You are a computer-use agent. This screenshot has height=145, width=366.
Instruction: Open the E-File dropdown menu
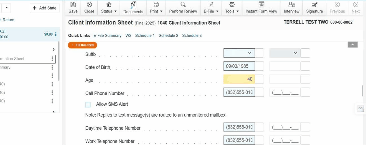click(x=211, y=7)
